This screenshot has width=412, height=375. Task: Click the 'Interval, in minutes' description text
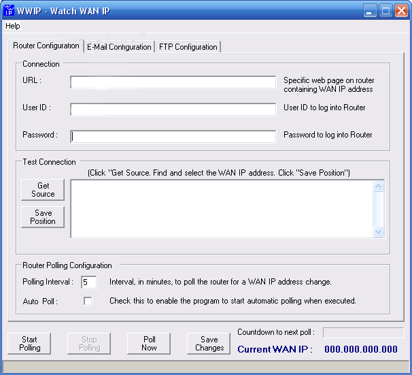pyautogui.click(x=220, y=282)
